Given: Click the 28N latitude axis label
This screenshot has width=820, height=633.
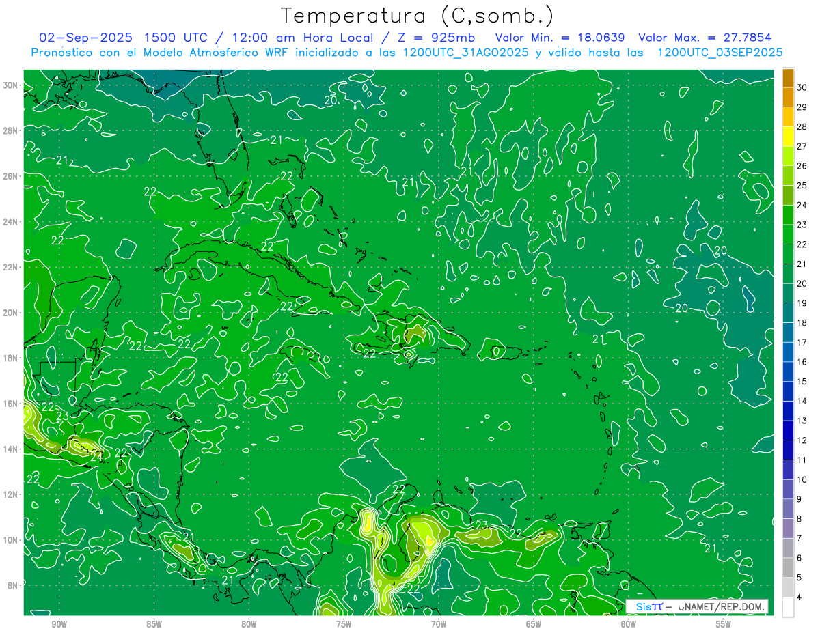Looking at the screenshot, I should (x=10, y=130).
